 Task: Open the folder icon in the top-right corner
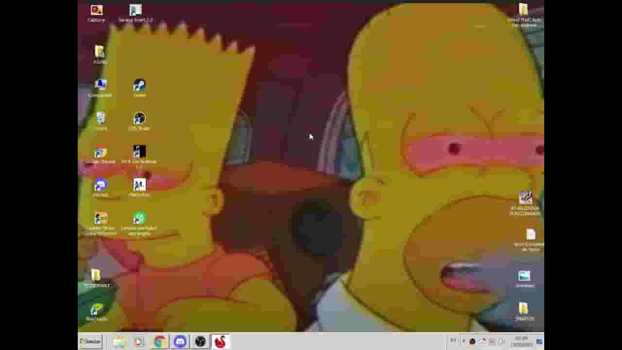524,15
